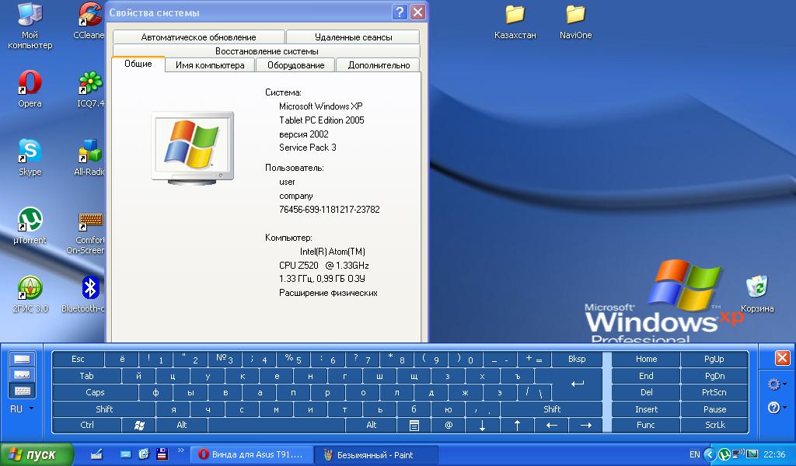The width and height of the screenshot is (796, 466).
Task: Select the Общие tab
Action: 138,64
